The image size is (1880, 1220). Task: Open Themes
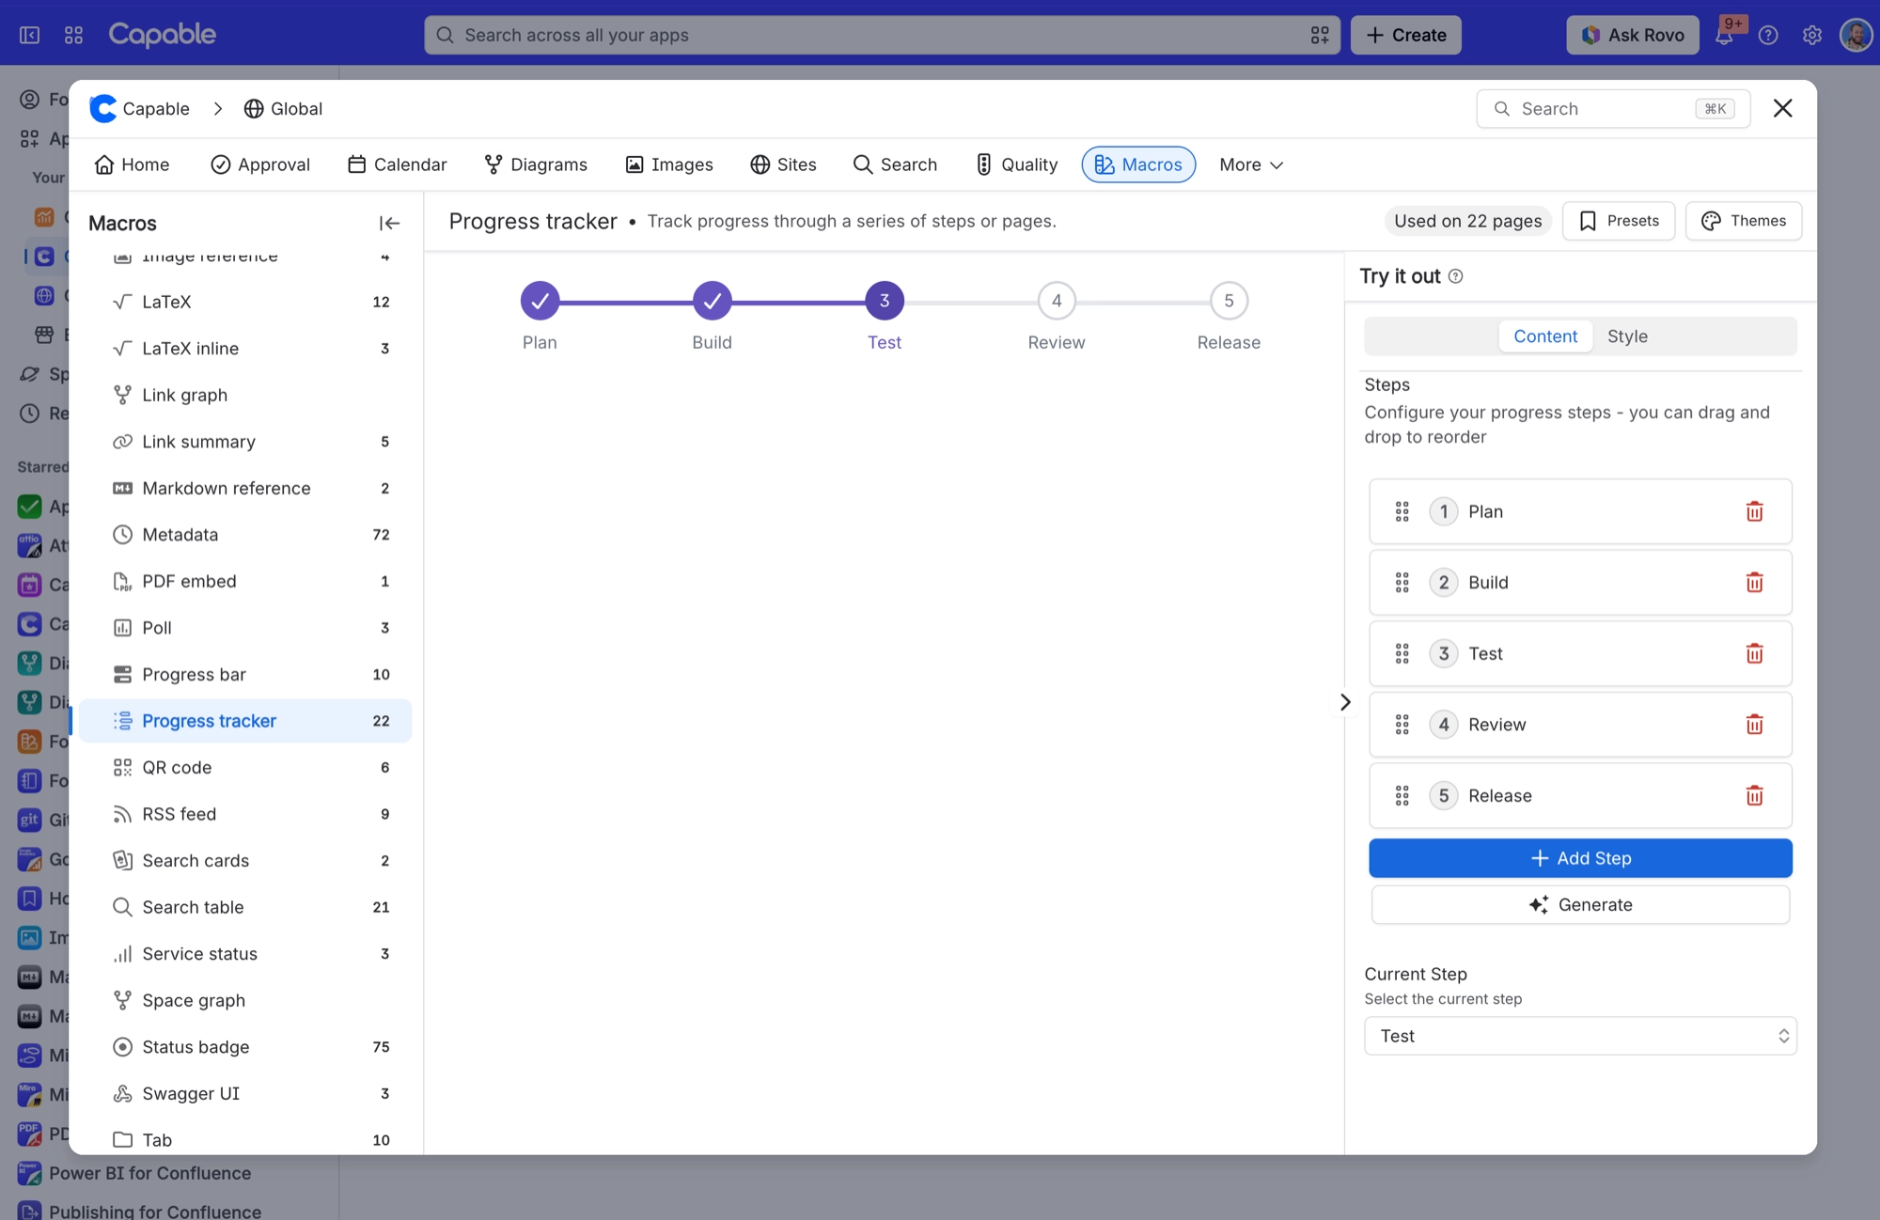[x=1744, y=221]
